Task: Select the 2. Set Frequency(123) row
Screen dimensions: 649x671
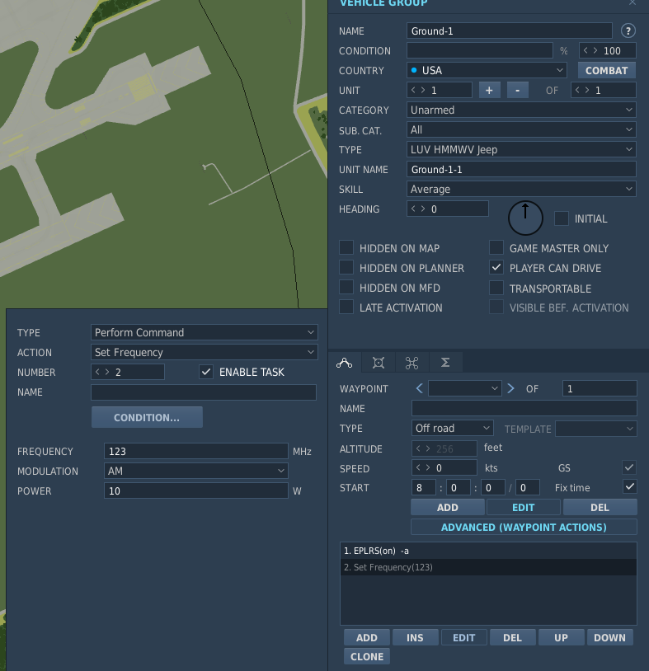Action: coord(488,567)
